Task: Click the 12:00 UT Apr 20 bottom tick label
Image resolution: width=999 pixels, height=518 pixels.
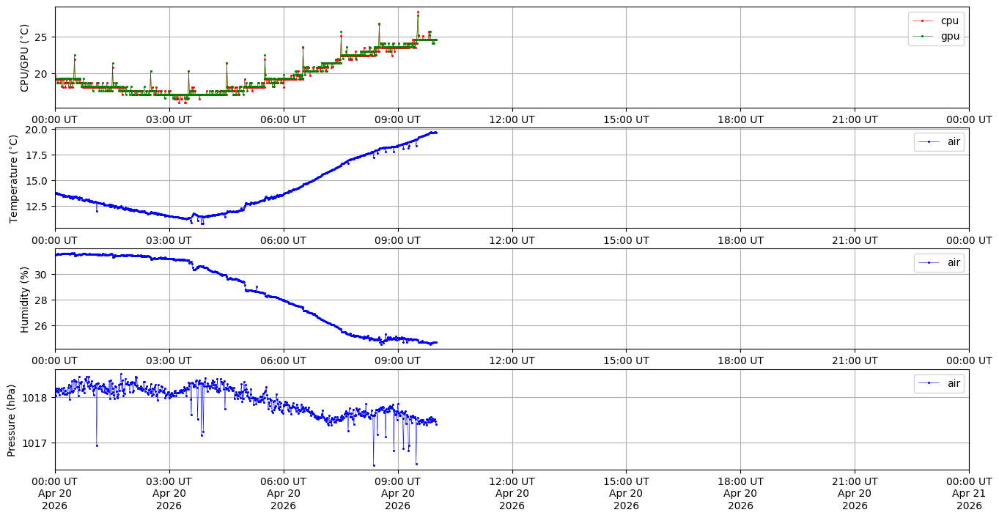Action: point(511,493)
